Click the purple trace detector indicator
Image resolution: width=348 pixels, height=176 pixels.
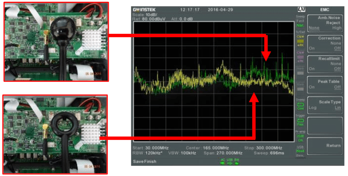click(x=301, y=57)
